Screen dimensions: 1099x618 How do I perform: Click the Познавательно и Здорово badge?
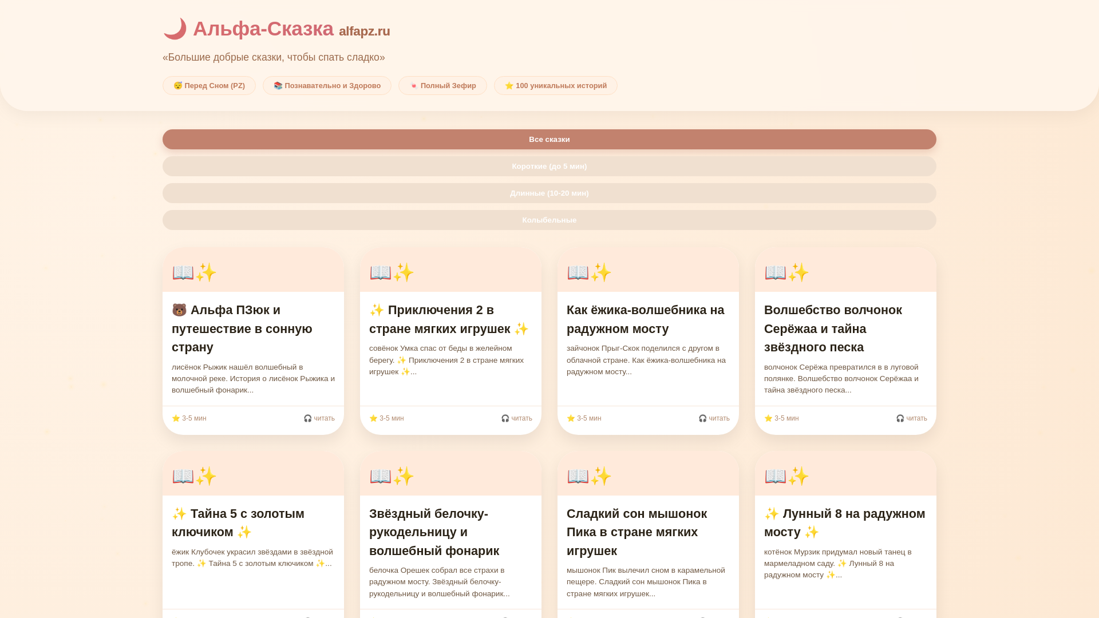[x=327, y=86]
